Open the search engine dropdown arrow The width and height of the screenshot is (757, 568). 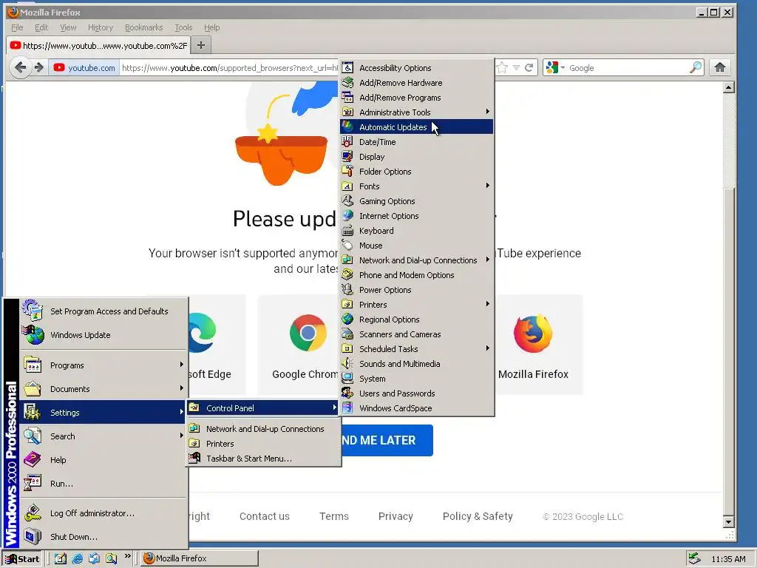coord(563,67)
